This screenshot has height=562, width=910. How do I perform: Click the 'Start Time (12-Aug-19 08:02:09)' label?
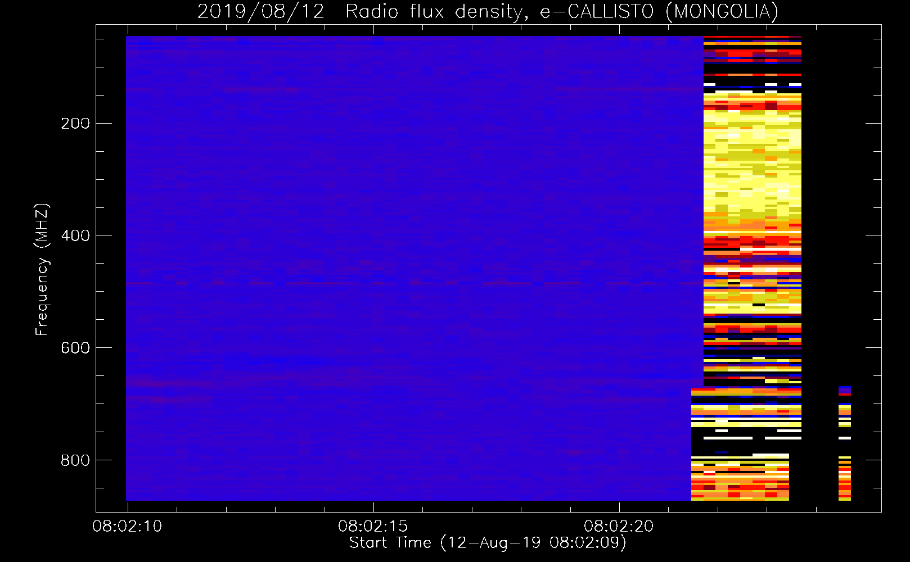coord(488,543)
